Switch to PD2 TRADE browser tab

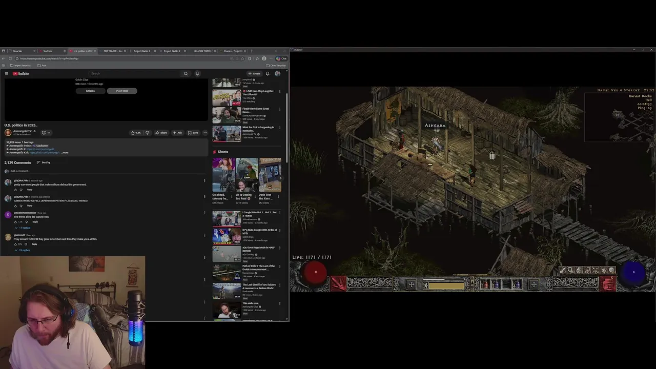point(113,51)
